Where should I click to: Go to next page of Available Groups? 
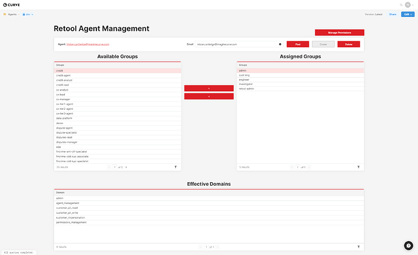[x=126, y=167]
